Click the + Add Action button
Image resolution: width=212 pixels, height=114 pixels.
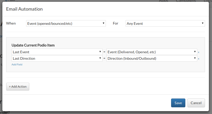tap(18, 87)
